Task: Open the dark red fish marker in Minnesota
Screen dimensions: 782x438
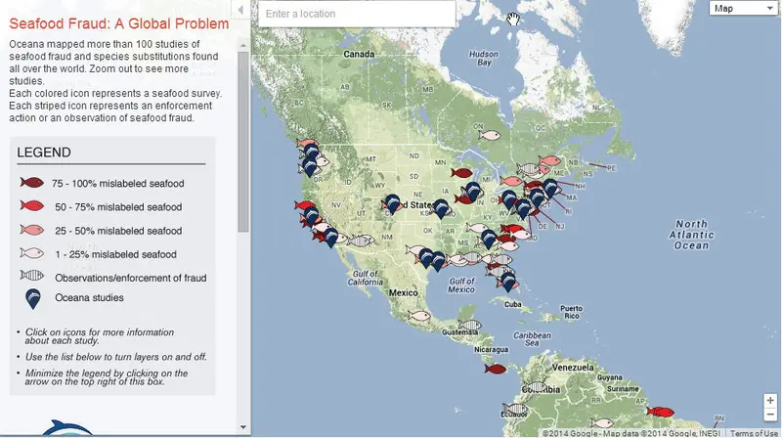Action: [461, 173]
